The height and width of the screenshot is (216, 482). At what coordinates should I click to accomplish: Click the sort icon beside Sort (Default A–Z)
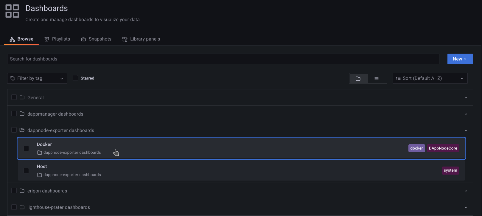pyautogui.click(x=398, y=78)
